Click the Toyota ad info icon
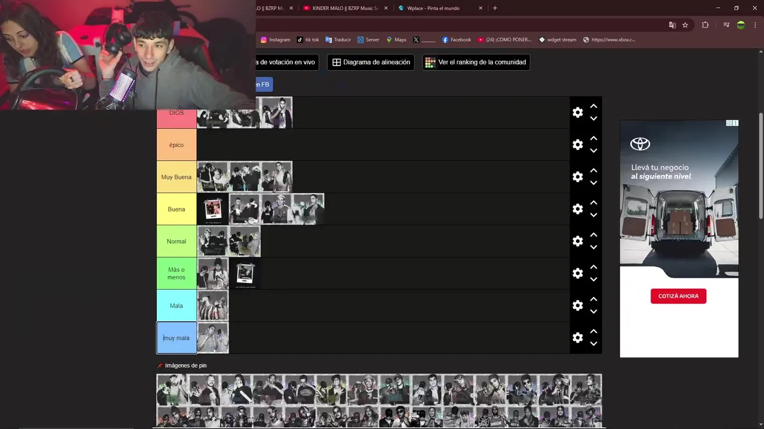Screen dimensions: 764x429 [x=729, y=123]
